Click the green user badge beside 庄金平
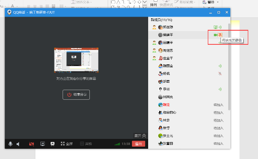The image size is (258, 159). click(154, 58)
